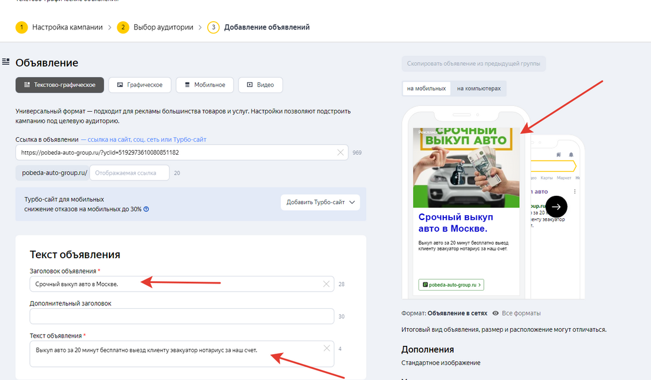
Task: Click the Стандартное изображение entry under Дополнения
Action: click(440, 363)
